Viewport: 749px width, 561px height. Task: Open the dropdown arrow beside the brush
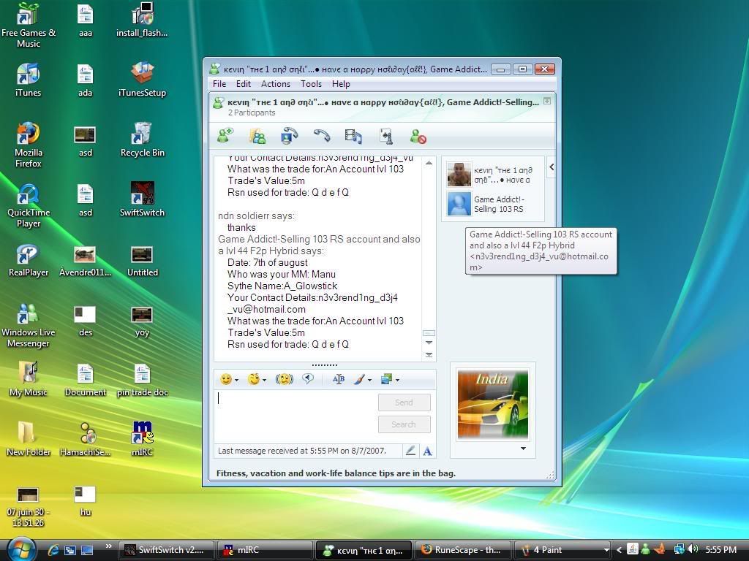pyautogui.click(x=369, y=380)
